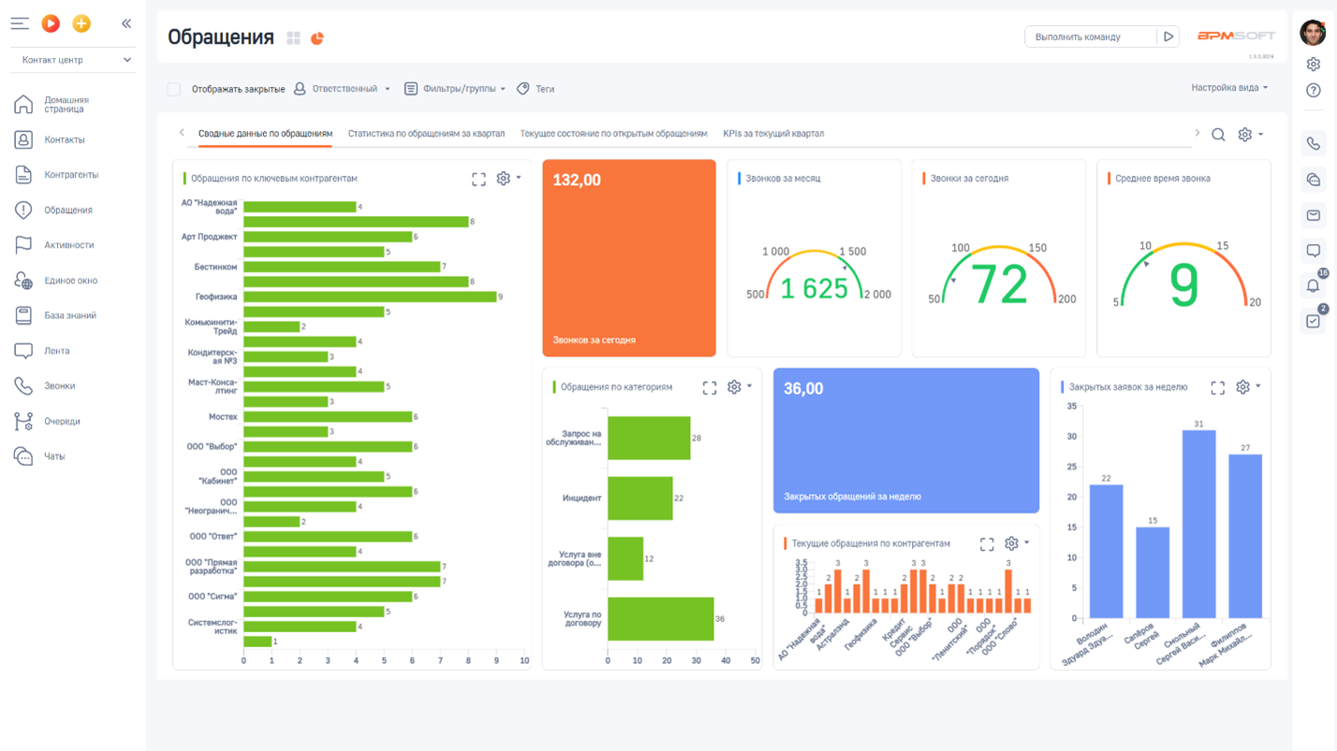This screenshot has height=751, width=1337.
Task: Click the orange plus quick-add icon
Action: [81, 23]
